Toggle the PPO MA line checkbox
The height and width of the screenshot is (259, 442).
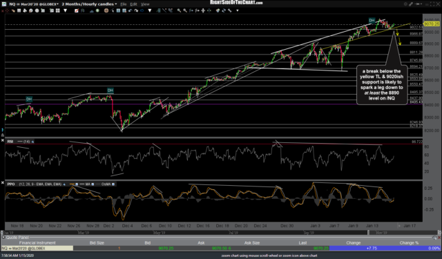point(93,184)
